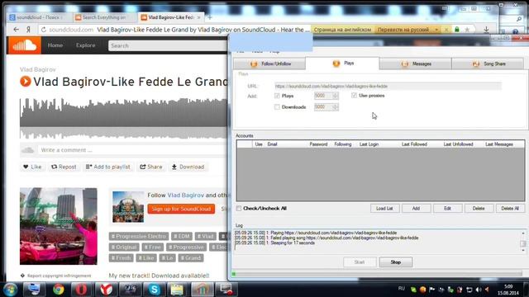Click the track waveform to seek
This screenshot has width=529, height=297.
pyautogui.click(x=123, y=119)
